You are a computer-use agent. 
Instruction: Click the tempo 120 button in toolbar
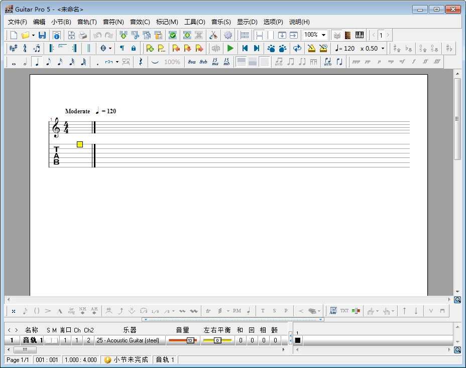(x=345, y=48)
